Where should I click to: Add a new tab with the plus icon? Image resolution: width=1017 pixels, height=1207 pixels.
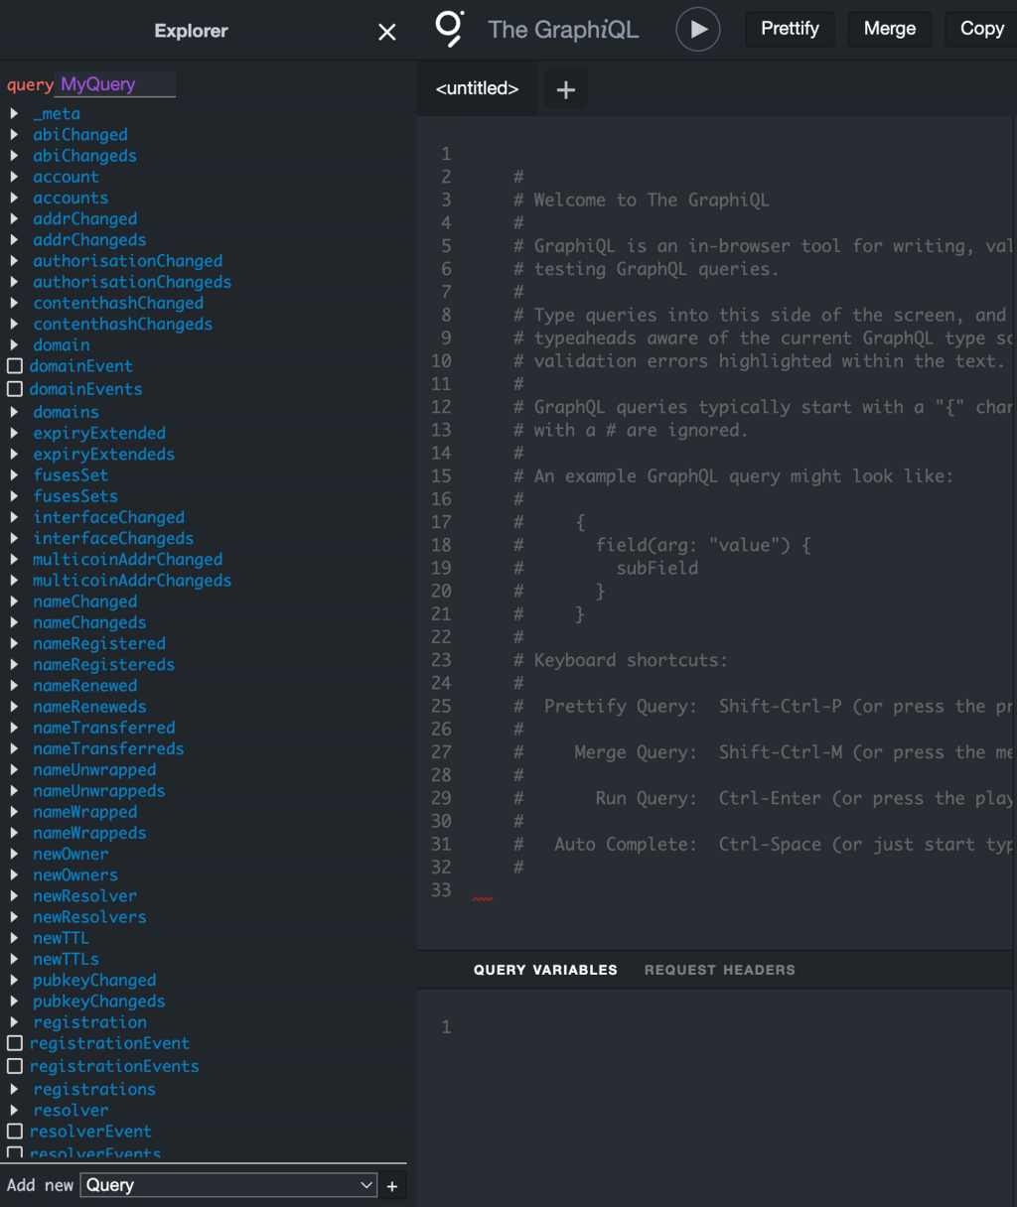click(566, 90)
